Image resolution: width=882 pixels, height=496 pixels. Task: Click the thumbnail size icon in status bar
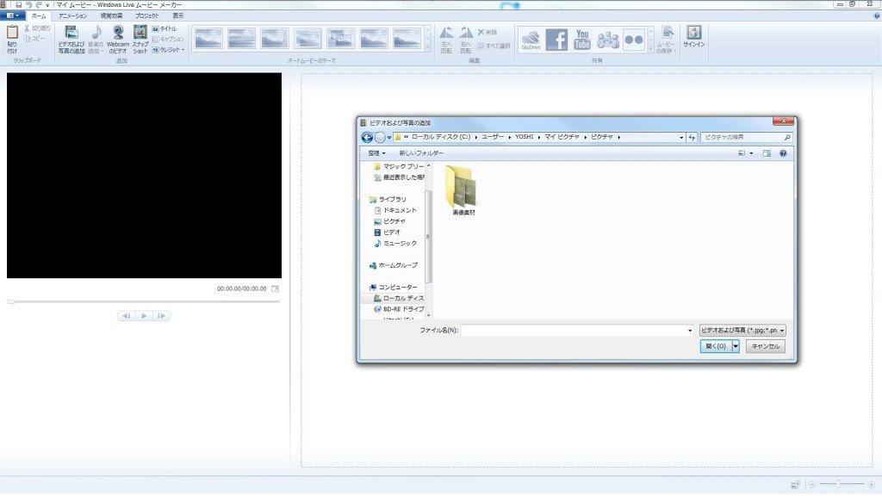[x=795, y=484]
